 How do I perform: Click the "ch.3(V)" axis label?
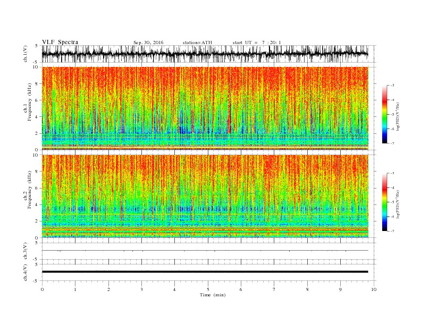pos(26,251)
